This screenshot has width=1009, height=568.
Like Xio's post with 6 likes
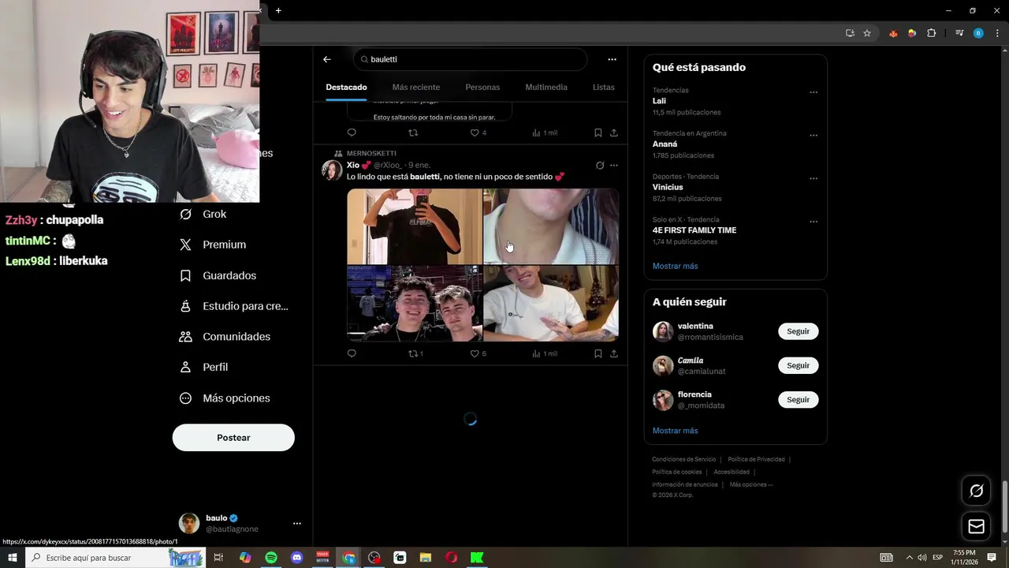coord(478,353)
